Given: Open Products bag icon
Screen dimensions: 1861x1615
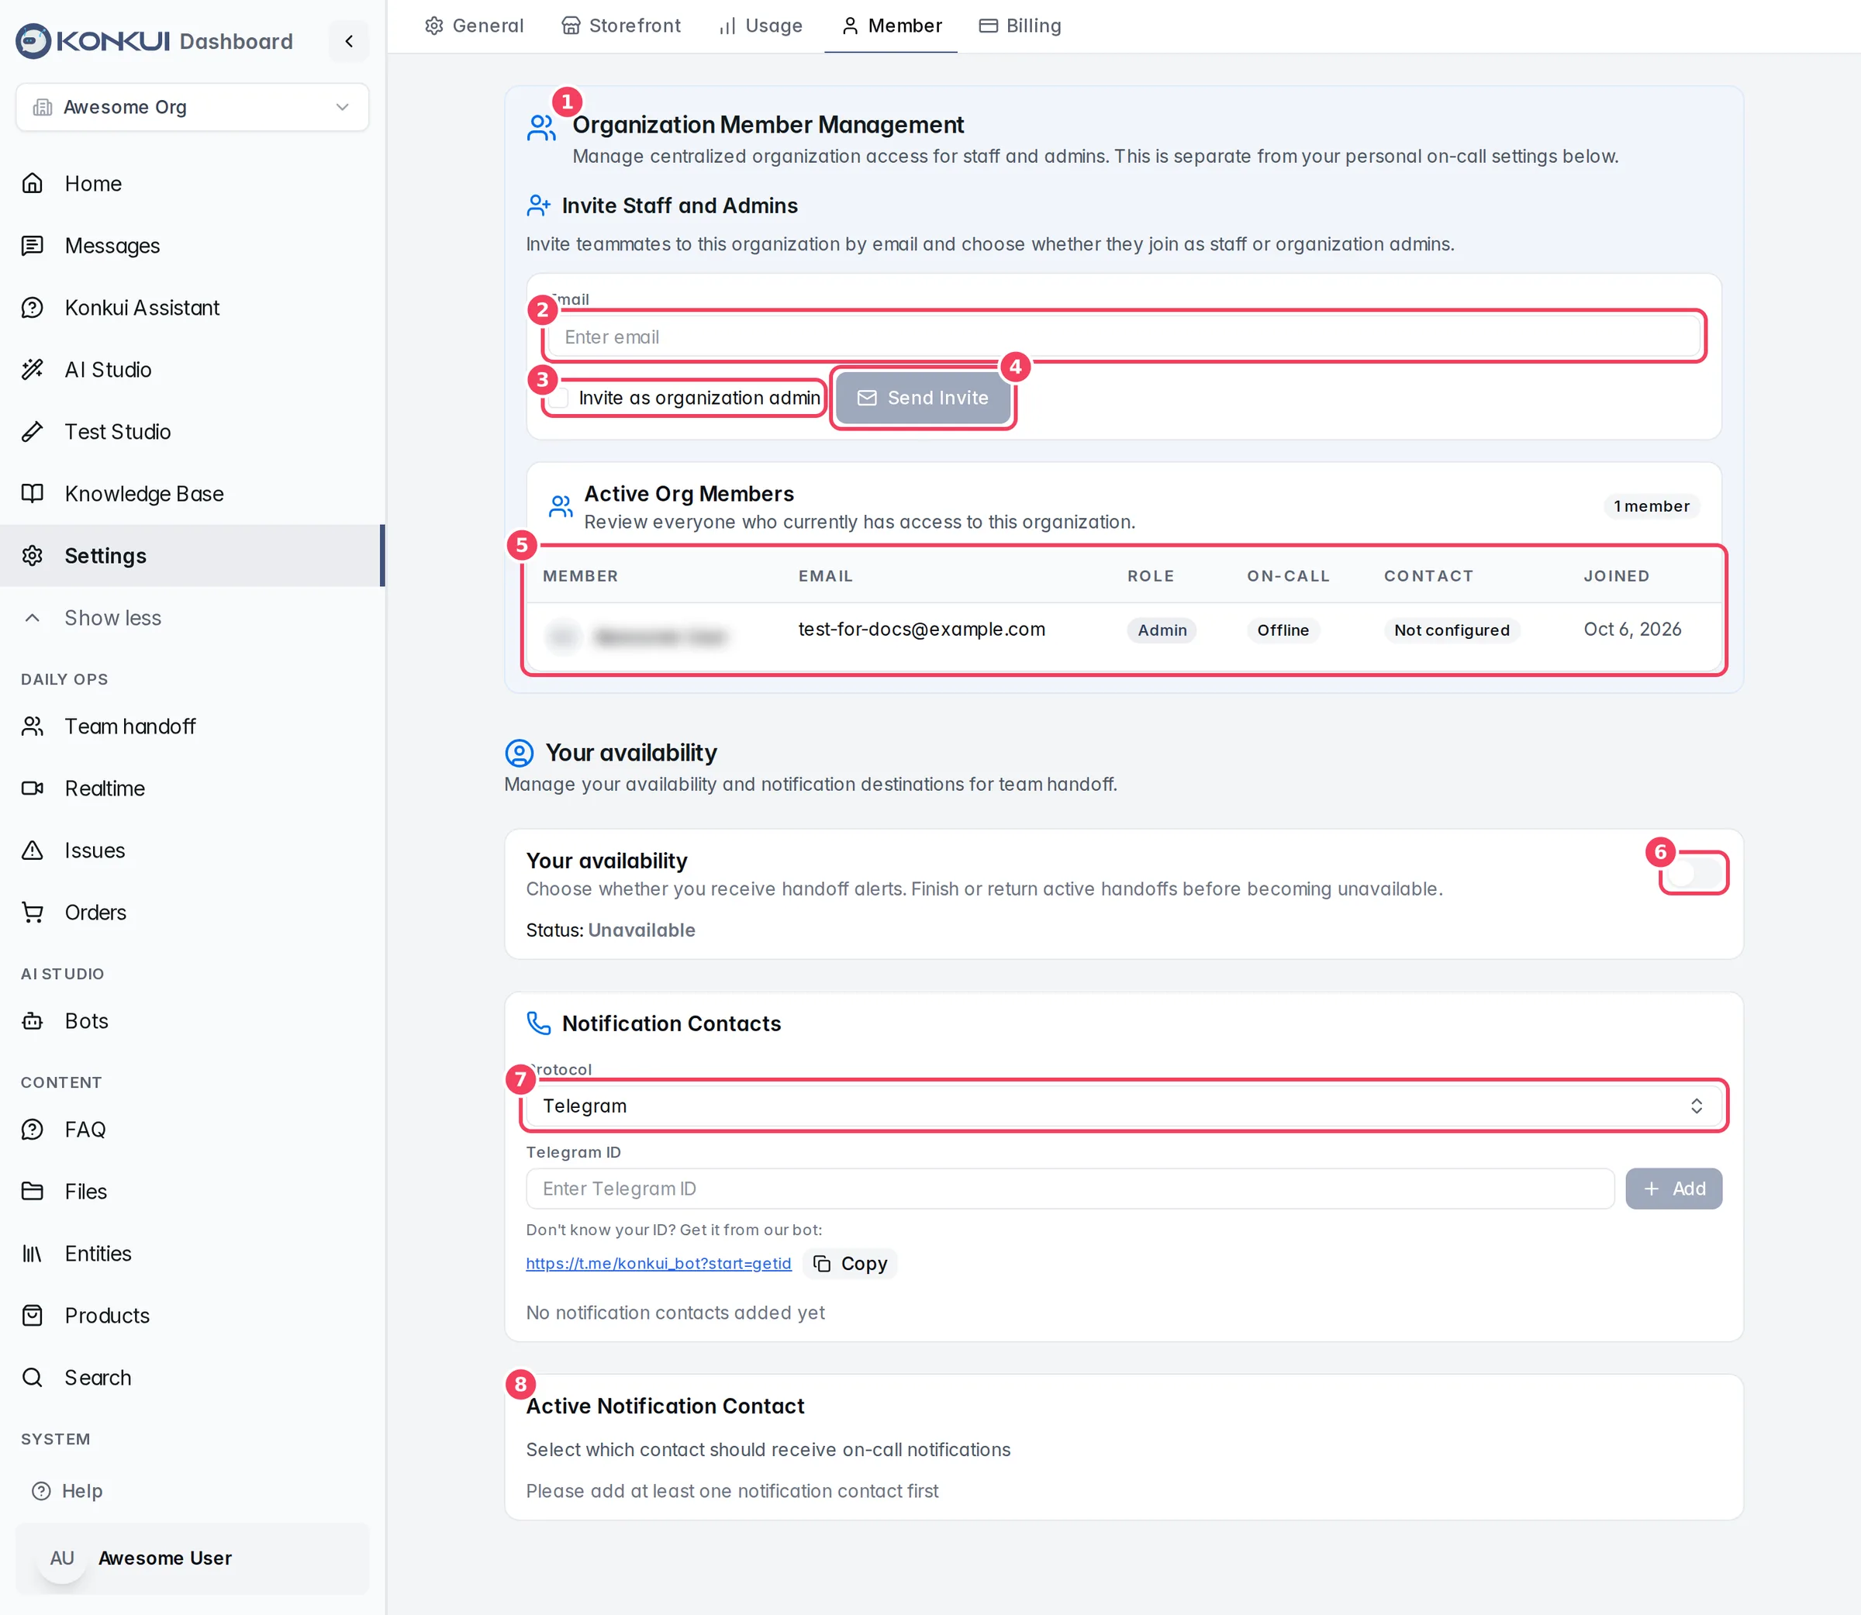Looking at the screenshot, I should pyautogui.click(x=33, y=1316).
